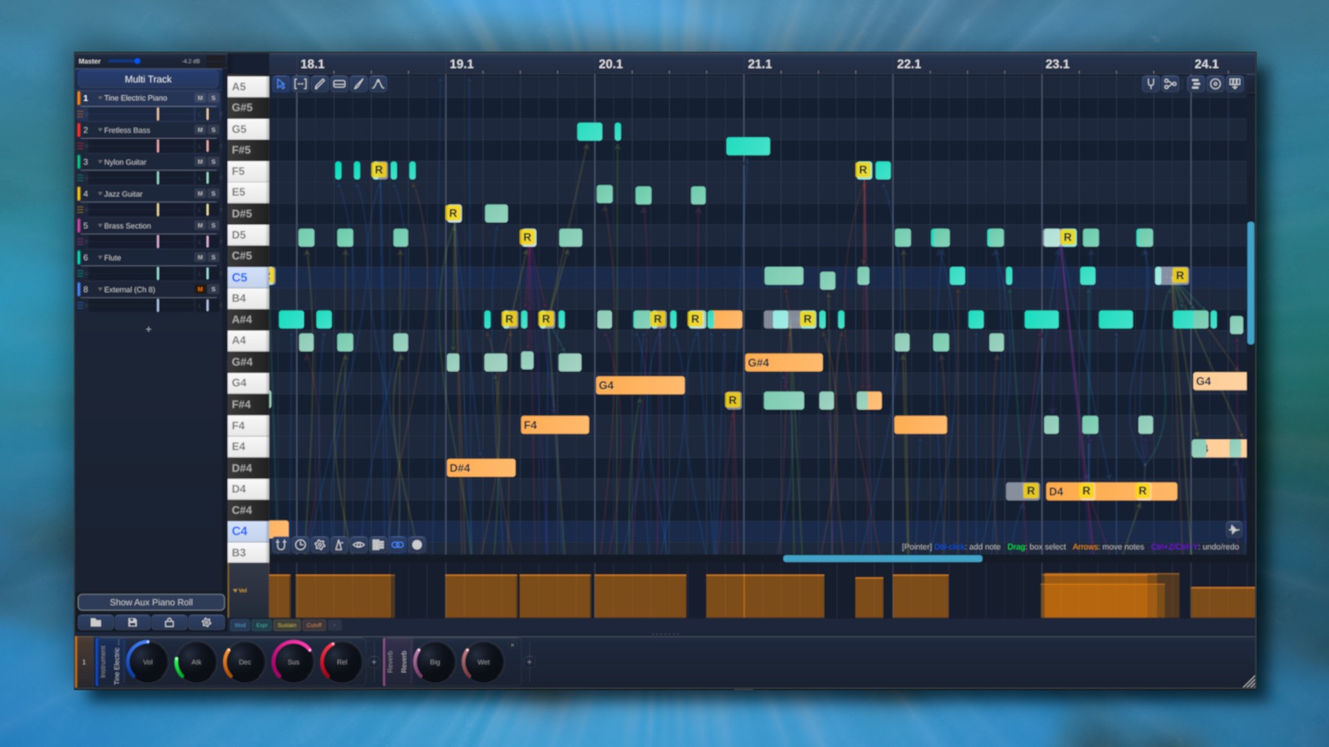Click the magnet snap icon

280,545
